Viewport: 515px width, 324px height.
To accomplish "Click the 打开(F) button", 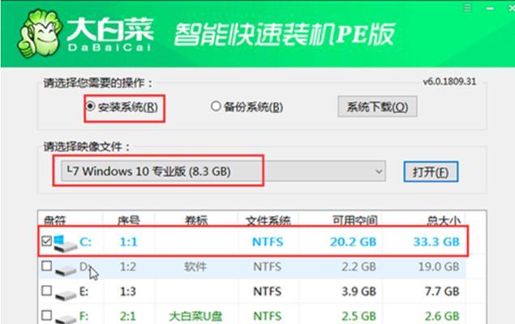I will [431, 172].
